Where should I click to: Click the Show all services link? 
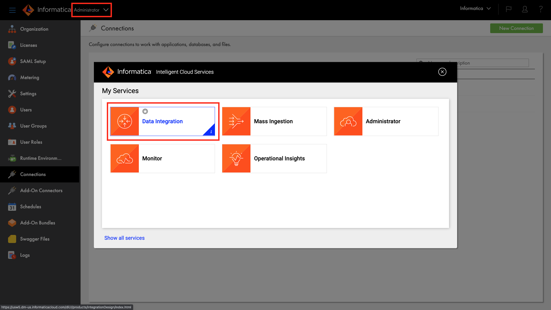click(124, 238)
